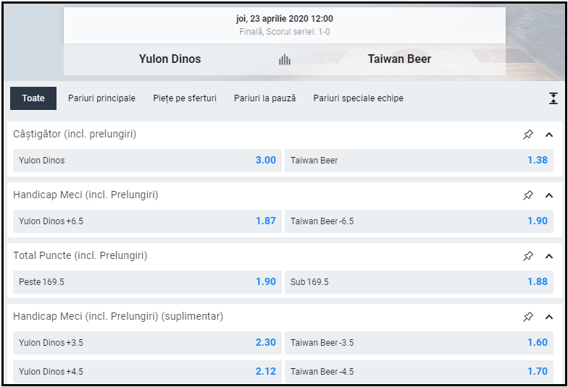568x387 pixels.
Task: Select the Pariuri la pauză tab
Action: (x=264, y=98)
